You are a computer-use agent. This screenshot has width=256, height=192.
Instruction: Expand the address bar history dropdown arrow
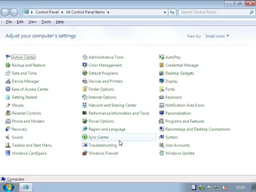tap(165, 12)
